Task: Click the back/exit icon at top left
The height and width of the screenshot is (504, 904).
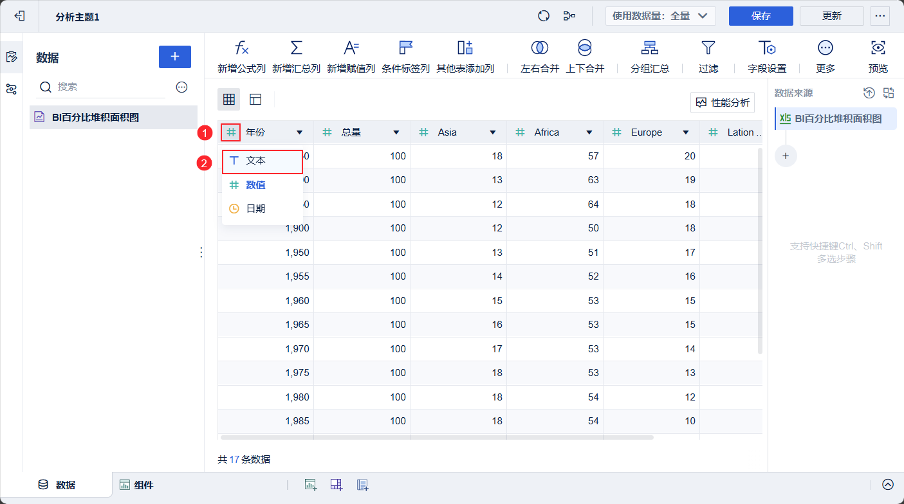Action: click(19, 16)
